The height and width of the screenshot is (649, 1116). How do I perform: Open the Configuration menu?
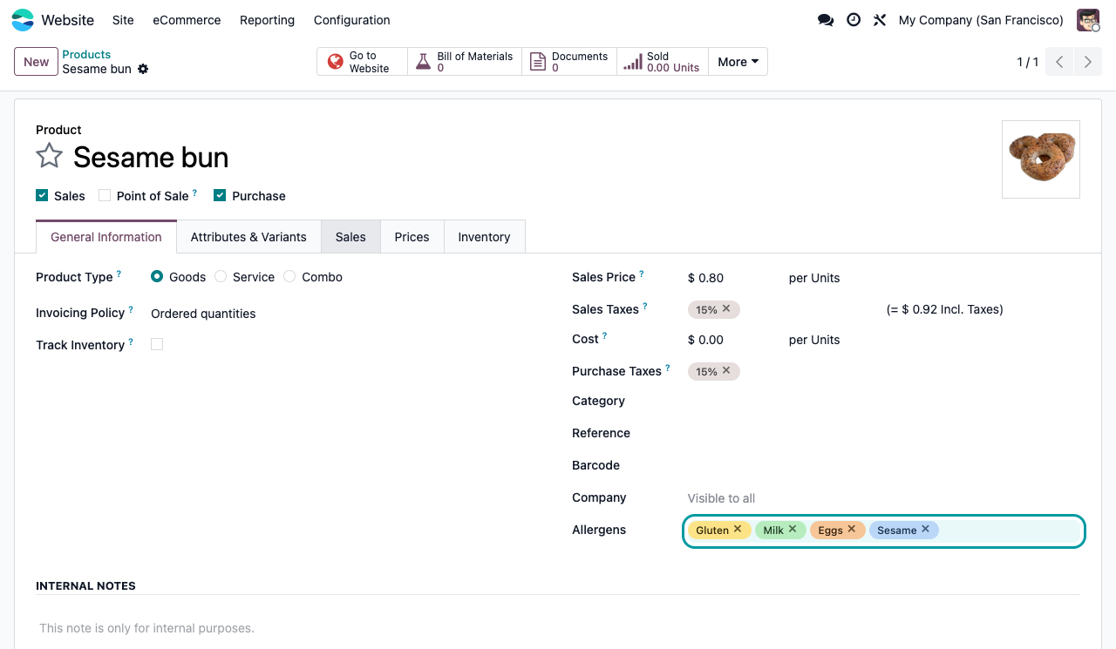pos(351,20)
